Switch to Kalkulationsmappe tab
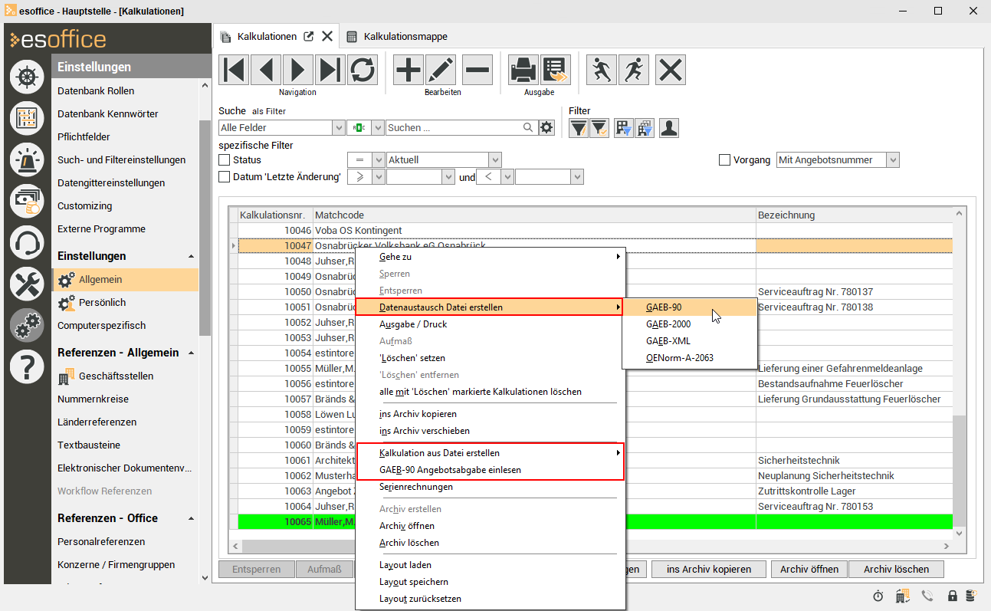Viewport: 991px width, 611px height. coord(397,36)
